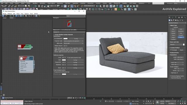Open Material menu in Slate Editor
The height and width of the screenshot is (105, 187).
(10, 14)
